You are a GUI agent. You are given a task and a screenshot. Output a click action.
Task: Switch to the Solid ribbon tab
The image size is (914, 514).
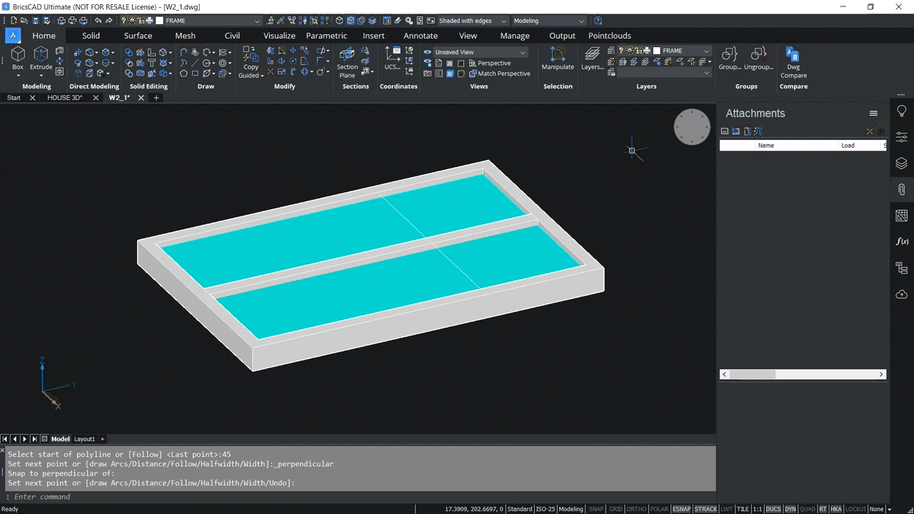(91, 35)
